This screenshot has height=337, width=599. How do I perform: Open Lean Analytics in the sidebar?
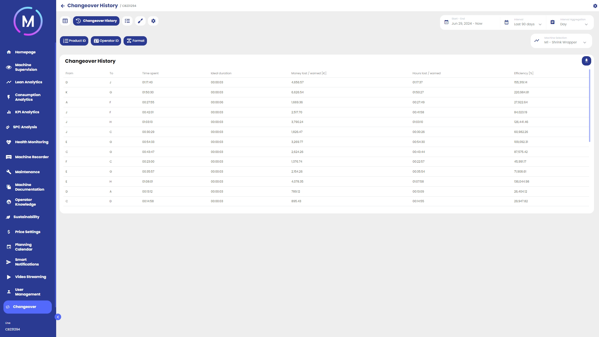28,82
